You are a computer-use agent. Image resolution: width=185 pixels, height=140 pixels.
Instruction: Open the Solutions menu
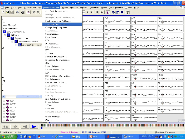94,8
